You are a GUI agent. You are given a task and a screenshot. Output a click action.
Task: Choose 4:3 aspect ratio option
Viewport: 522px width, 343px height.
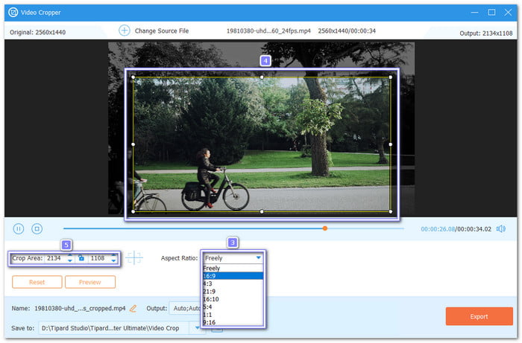tap(233, 283)
